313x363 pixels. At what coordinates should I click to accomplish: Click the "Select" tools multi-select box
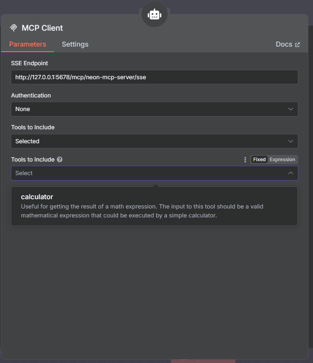click(x=148, y=173)
